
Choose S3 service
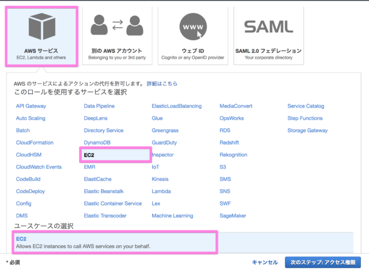pyautogui.click(x=223, y=167)
